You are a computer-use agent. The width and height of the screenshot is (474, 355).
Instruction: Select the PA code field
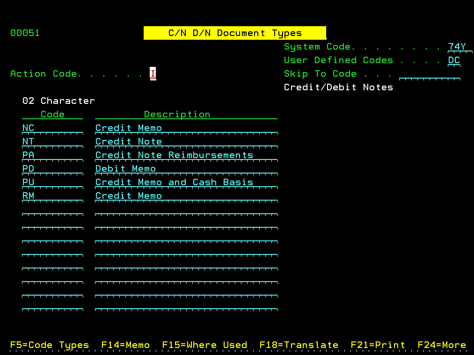point(52,155)
